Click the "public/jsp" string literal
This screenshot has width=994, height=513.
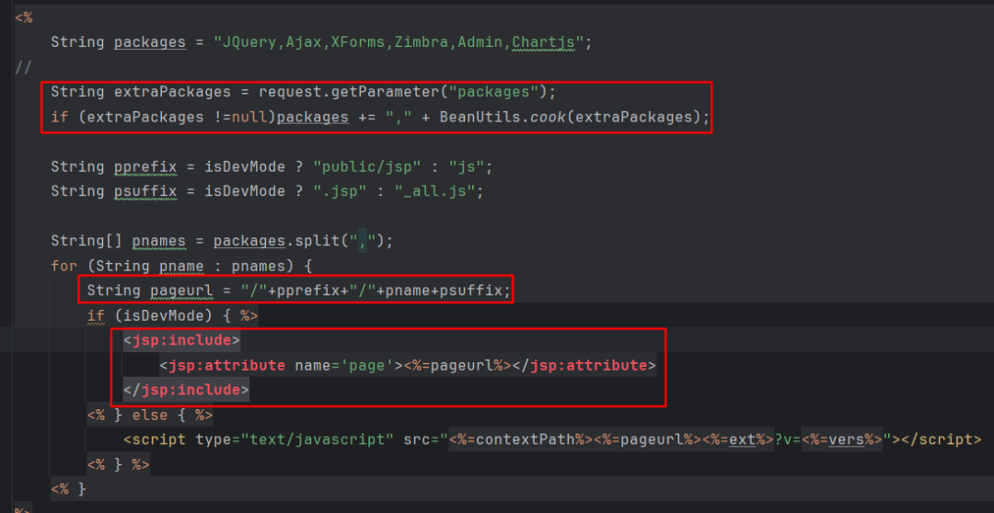pos(367,167)
